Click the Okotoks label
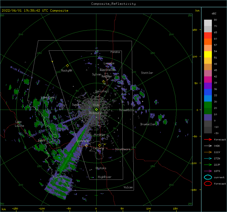Image resolution: width=227 pixels, height=212 pixels. tap(101, 168)
